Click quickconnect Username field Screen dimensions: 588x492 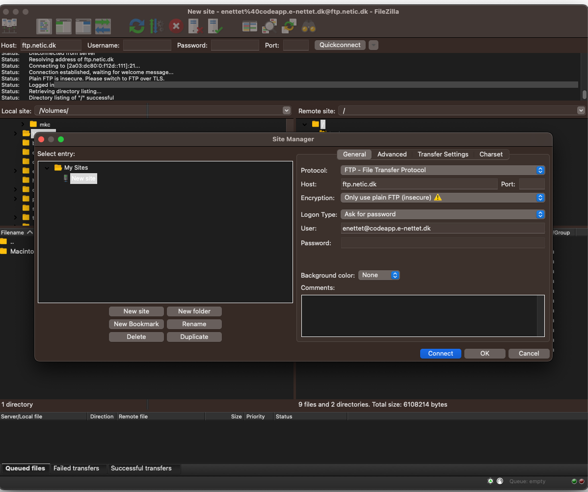tap(147, 45)
